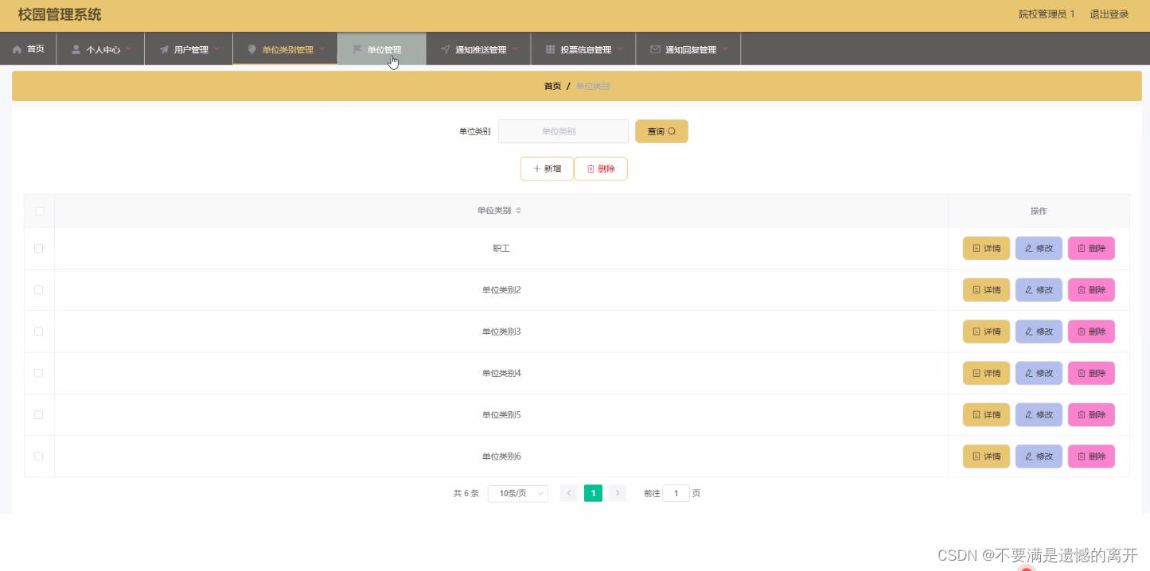Check the box for row 单位类别5
The image size is (1150, 571).
39,414
